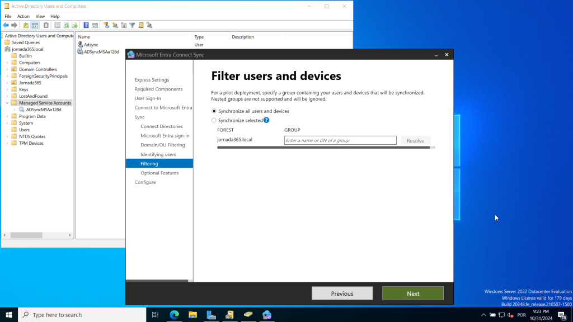Click the Forward arrow in ADUC toolbar
The image size is (573, 322).
click(14, 25)
